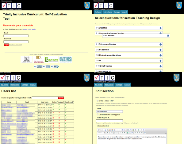This screenshot has width=184, height=144.
Task: Collapse the editor toolbar with the small arrow
Action: pyautogui.click(x=166, y=134)
